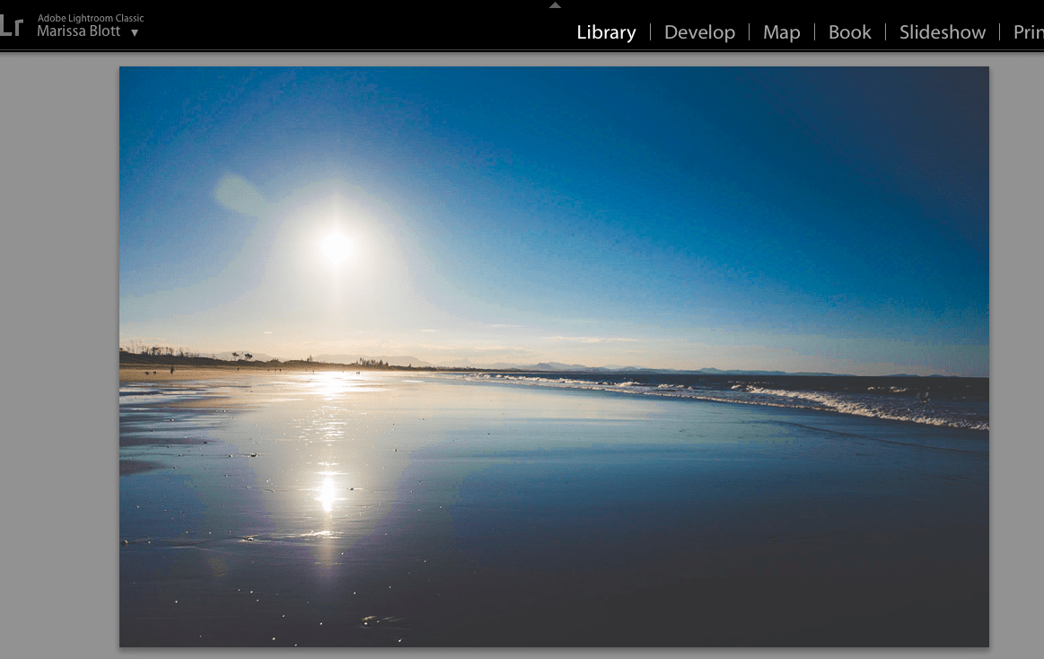Click the identity plate triangle to customize it
This screenshot has width=1044, height=659.
point(135,32)
